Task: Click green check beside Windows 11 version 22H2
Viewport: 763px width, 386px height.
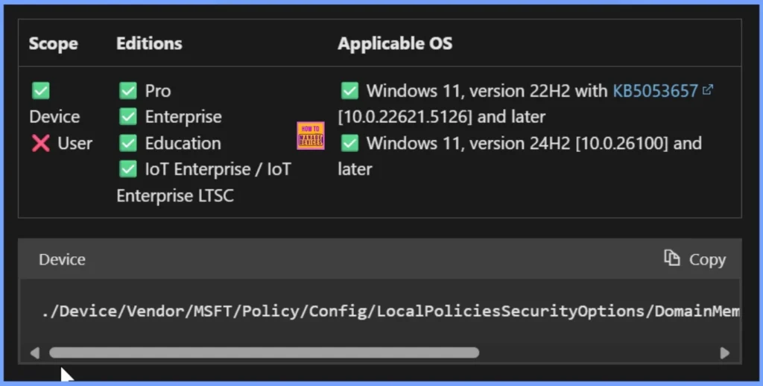Action: click(349, 91)
